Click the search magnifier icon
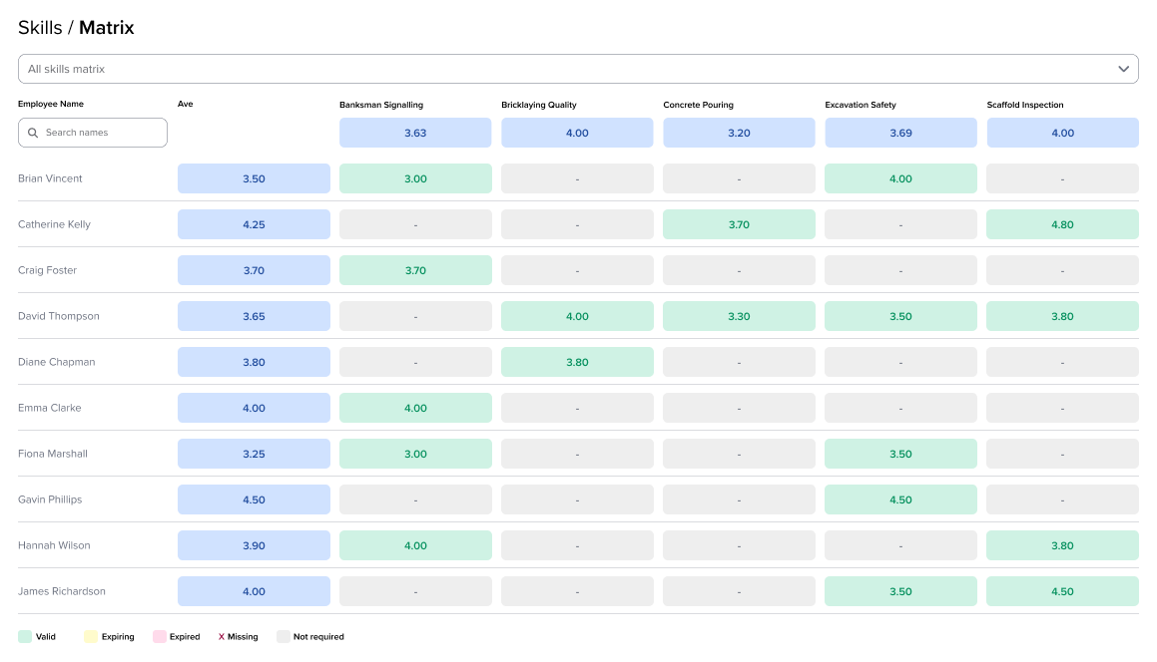Image resolution: width=1157 pixels, height=662 pixels. [33, 133]
